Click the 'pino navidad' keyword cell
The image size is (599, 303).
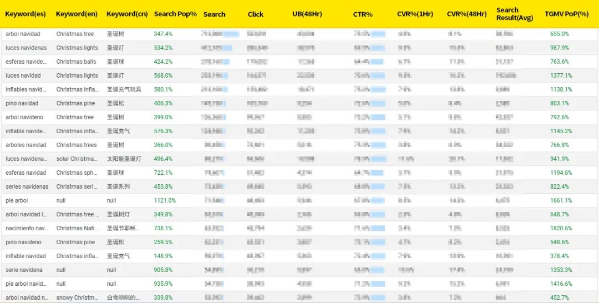click(22, 103)
